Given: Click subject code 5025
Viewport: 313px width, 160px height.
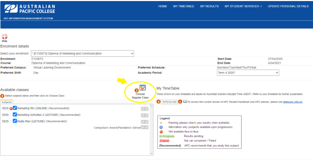Looking at the screenshot, I should 5,108.
